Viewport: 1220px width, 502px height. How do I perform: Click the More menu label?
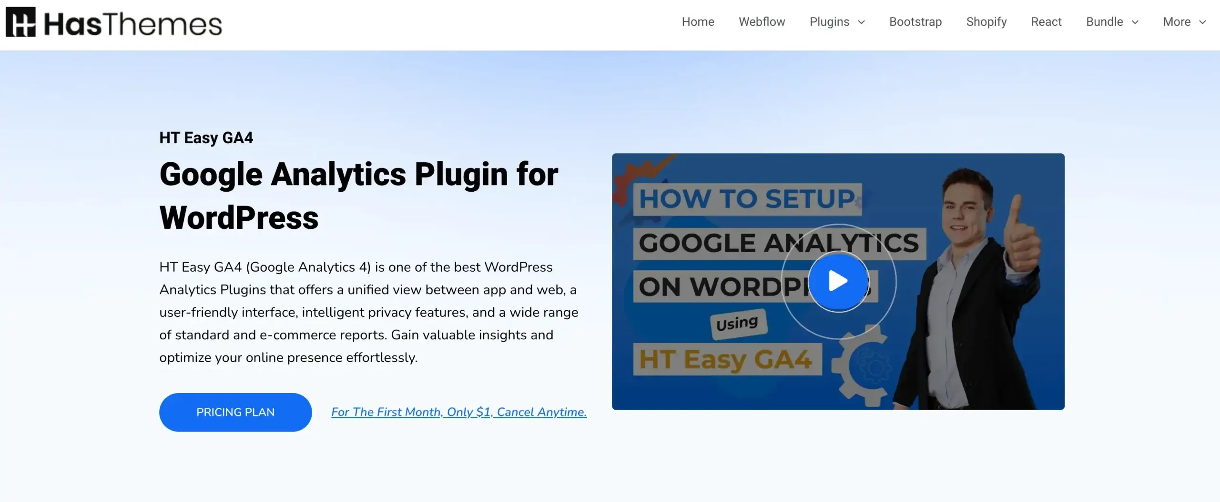click(x=1176, y=22)
